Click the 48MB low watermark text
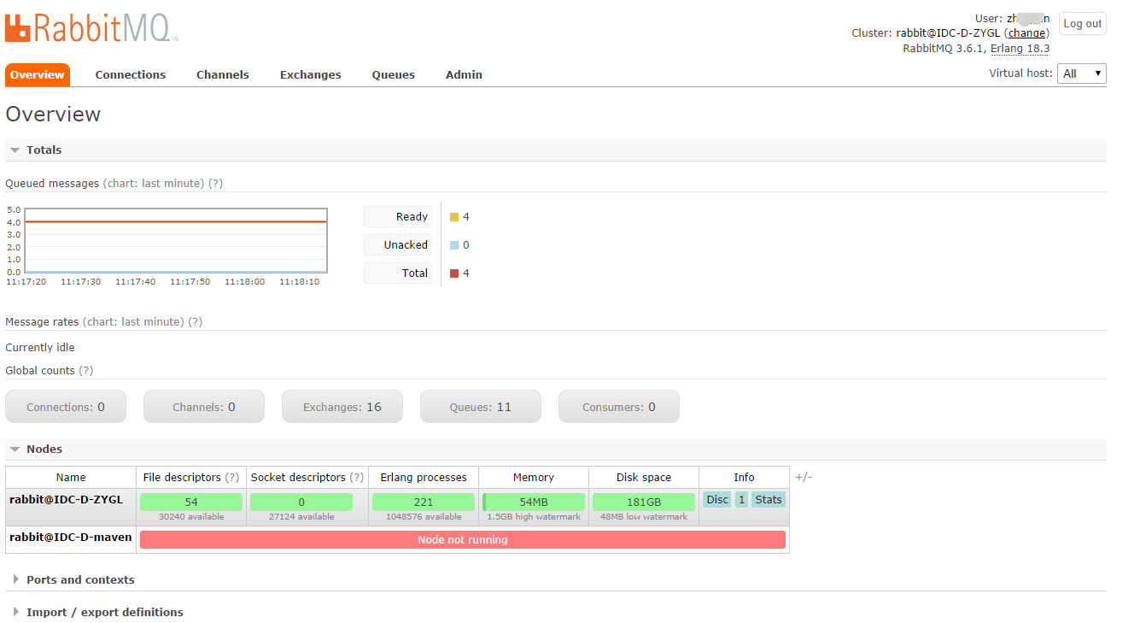 click(644, 517)
